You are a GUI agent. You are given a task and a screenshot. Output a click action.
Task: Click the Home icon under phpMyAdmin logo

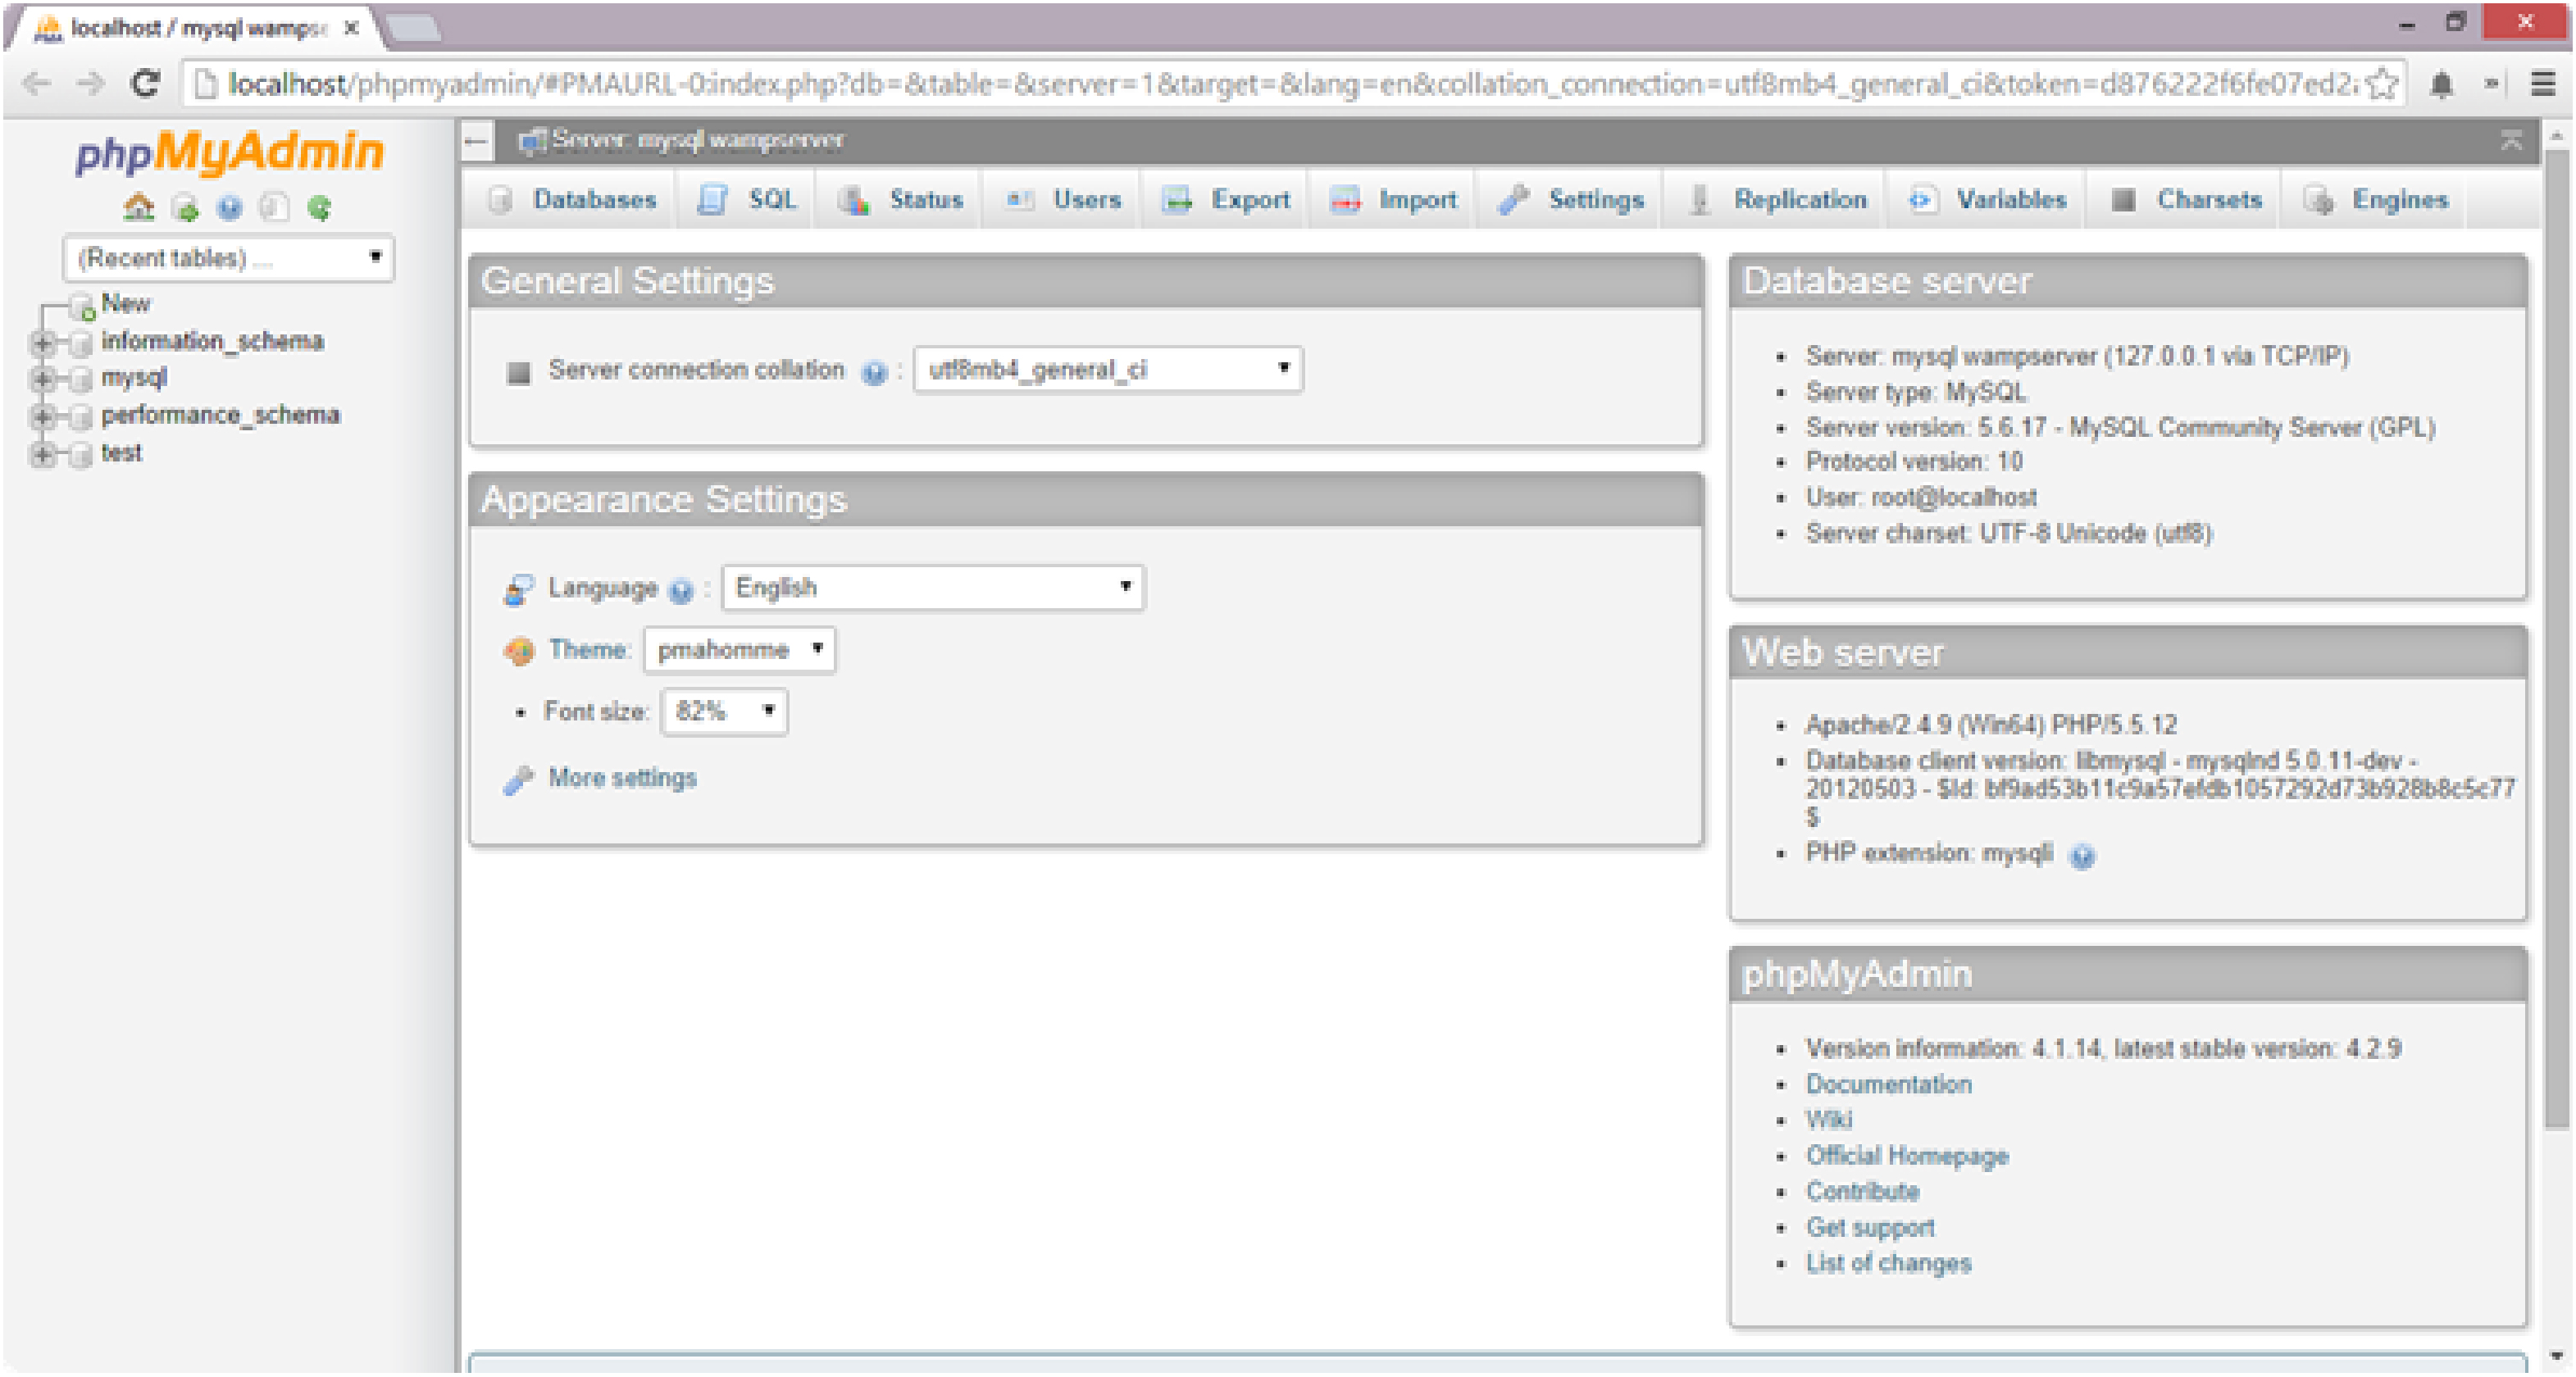(x=139, y=207)
